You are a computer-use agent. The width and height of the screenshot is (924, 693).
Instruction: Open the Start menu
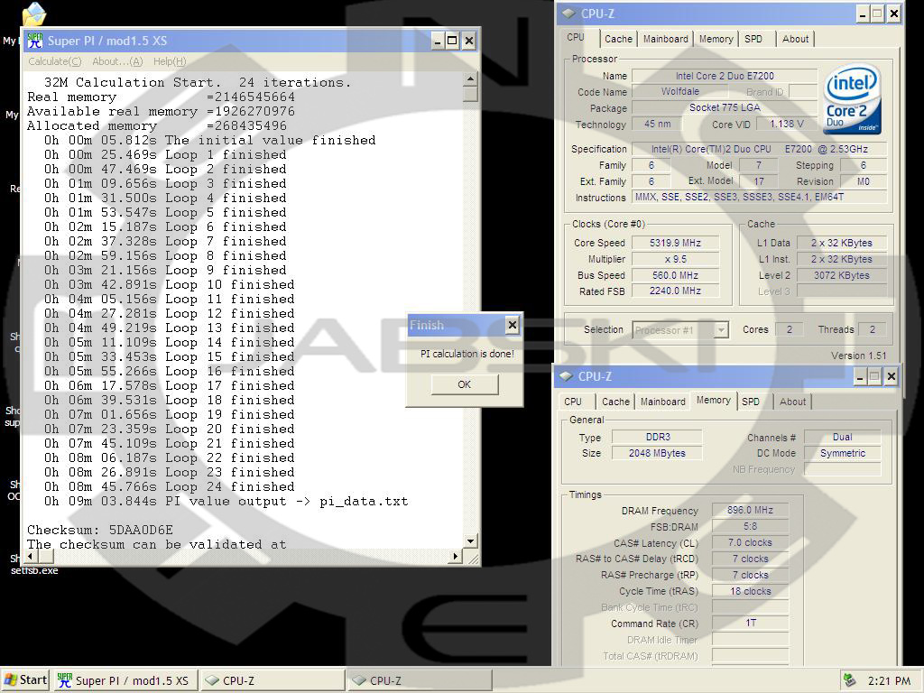[x=25, y=680]
